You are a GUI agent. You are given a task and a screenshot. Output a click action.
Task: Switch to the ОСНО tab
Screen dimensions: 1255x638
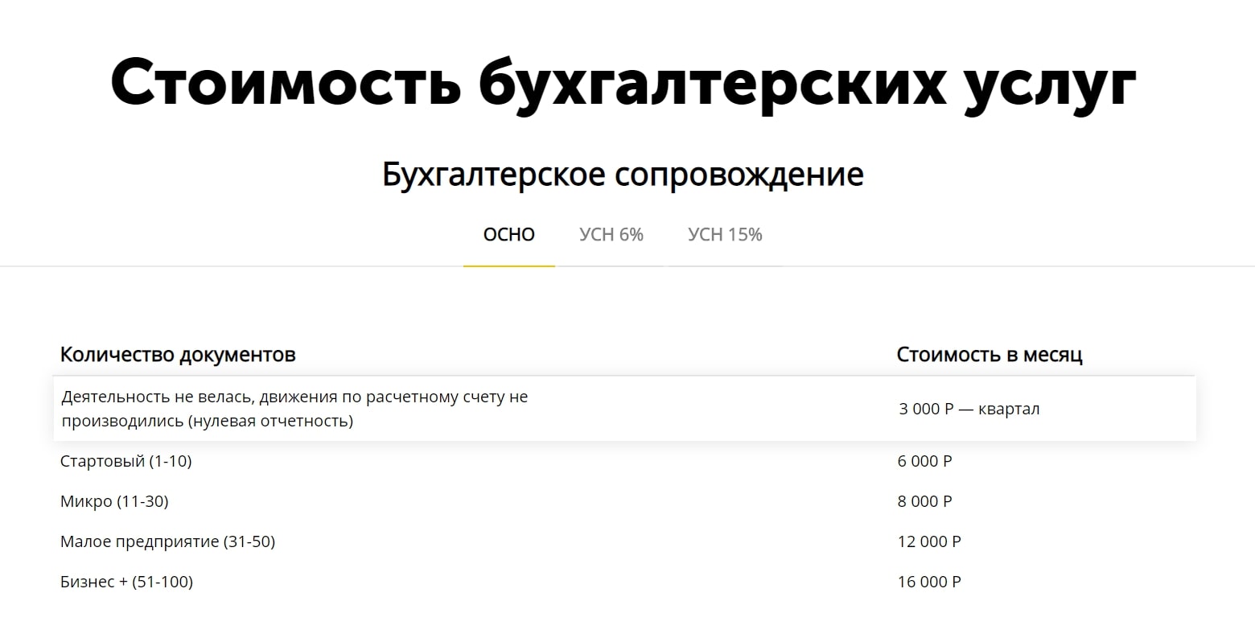[x=508, y=235]
